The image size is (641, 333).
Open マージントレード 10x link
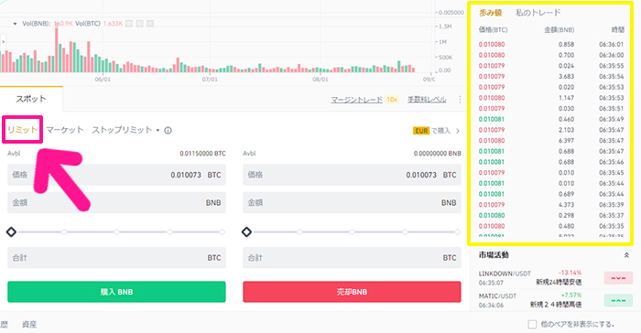pyautogui.click(x=364, y=100)
